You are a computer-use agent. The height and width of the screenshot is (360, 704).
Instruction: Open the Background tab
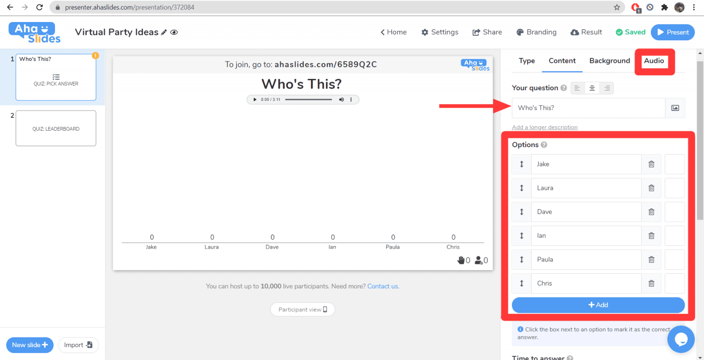(610, 61)
